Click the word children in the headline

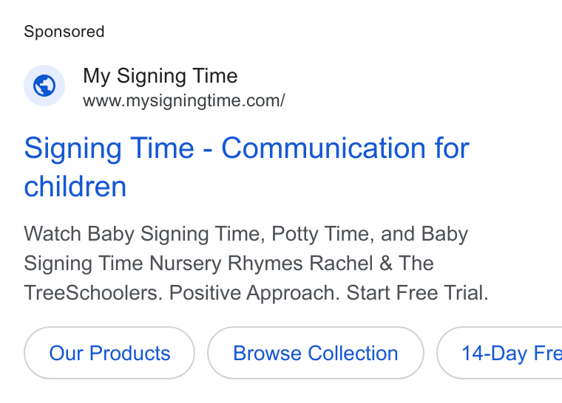(x=75, y=187)
